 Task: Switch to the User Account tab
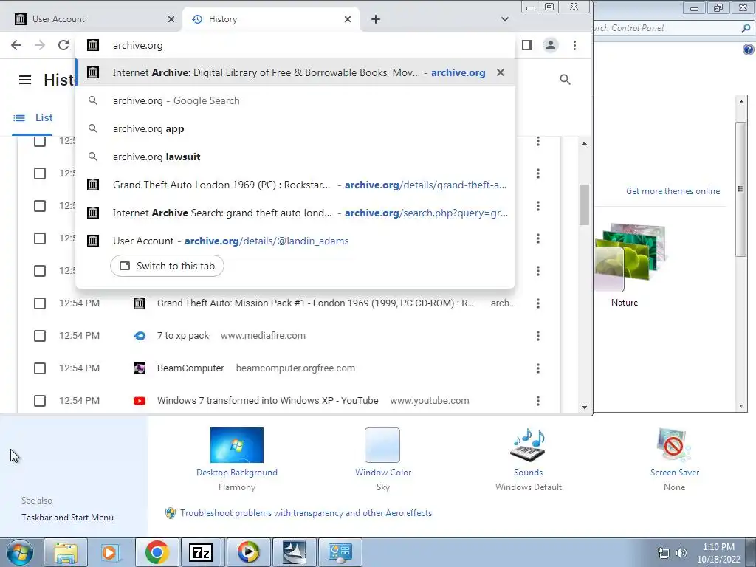coord(90,19)
